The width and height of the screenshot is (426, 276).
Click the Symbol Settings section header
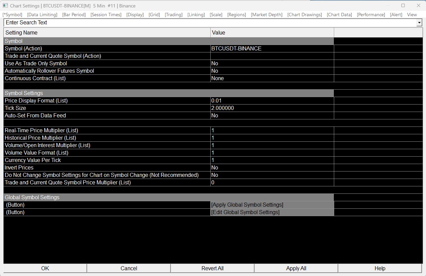tap(169, 93)
